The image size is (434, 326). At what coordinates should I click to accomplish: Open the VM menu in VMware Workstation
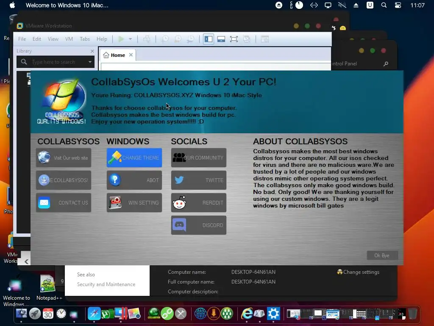click(69, 39)
